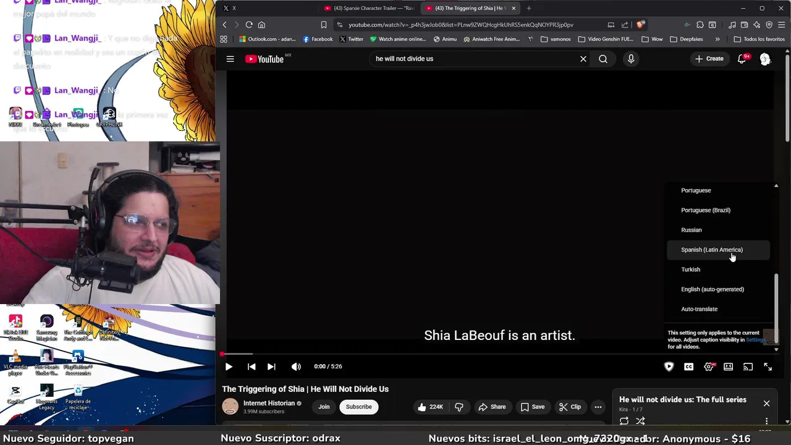The image size is (791, 445).
Task: Skip to next video in playlist
Action: [271, 367]
